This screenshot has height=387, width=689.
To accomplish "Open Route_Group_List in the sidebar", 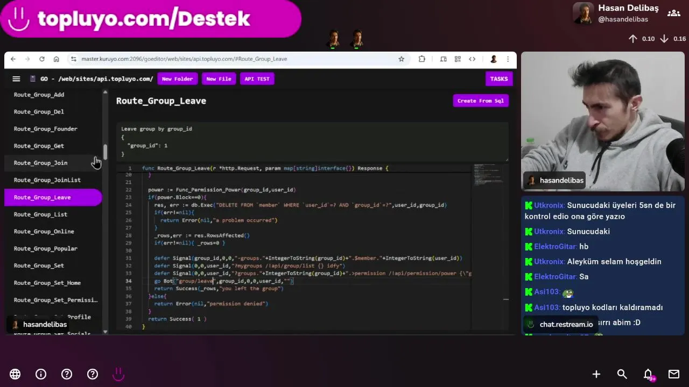I will tap(53, 214).
